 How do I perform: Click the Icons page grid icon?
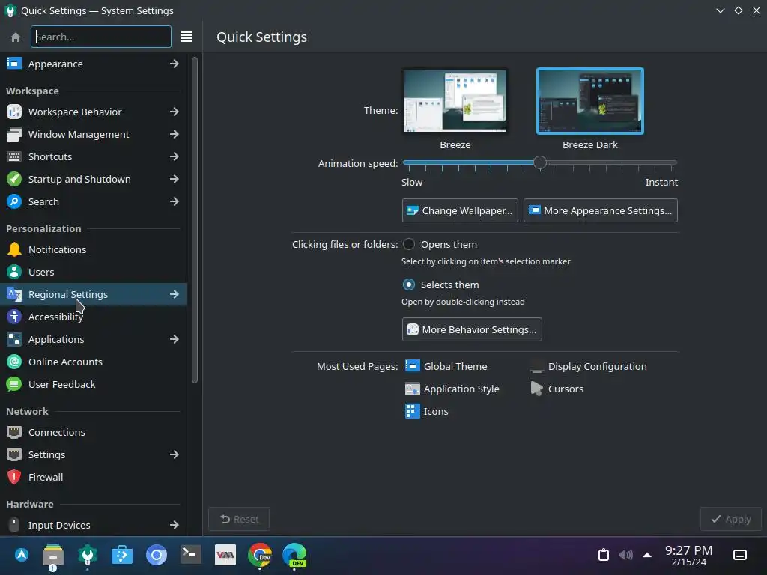[413, 411]
